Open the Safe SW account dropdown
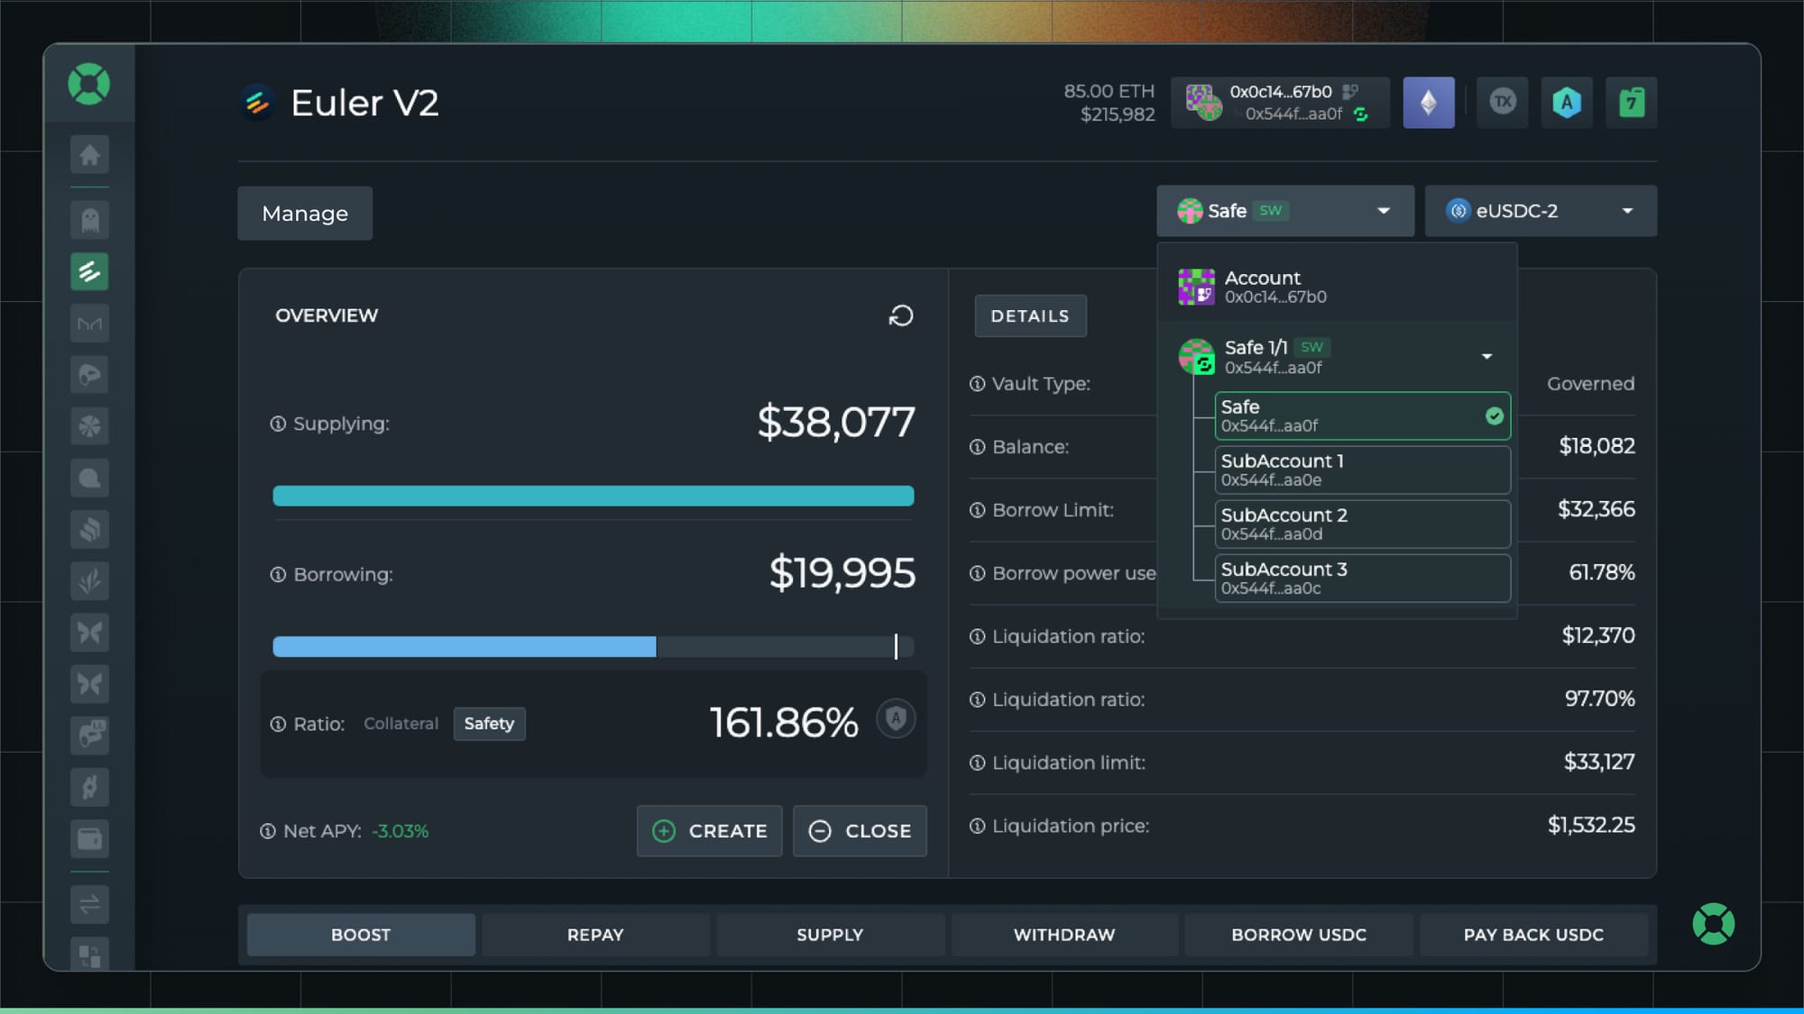The image size is (1804, 1014). [1285, 211]
